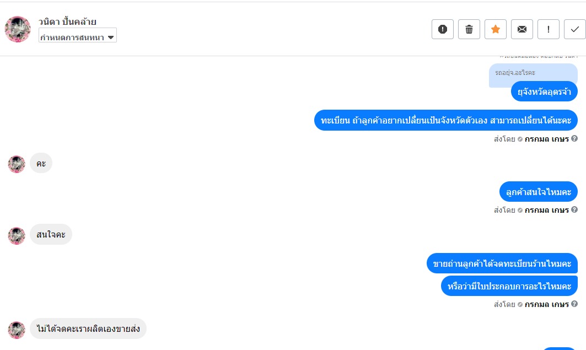586x350 pixels.
Task: Click help icon under หรือว่ามีใบประกอบการอะไรไหมคะ
Action: coord(574,304)
